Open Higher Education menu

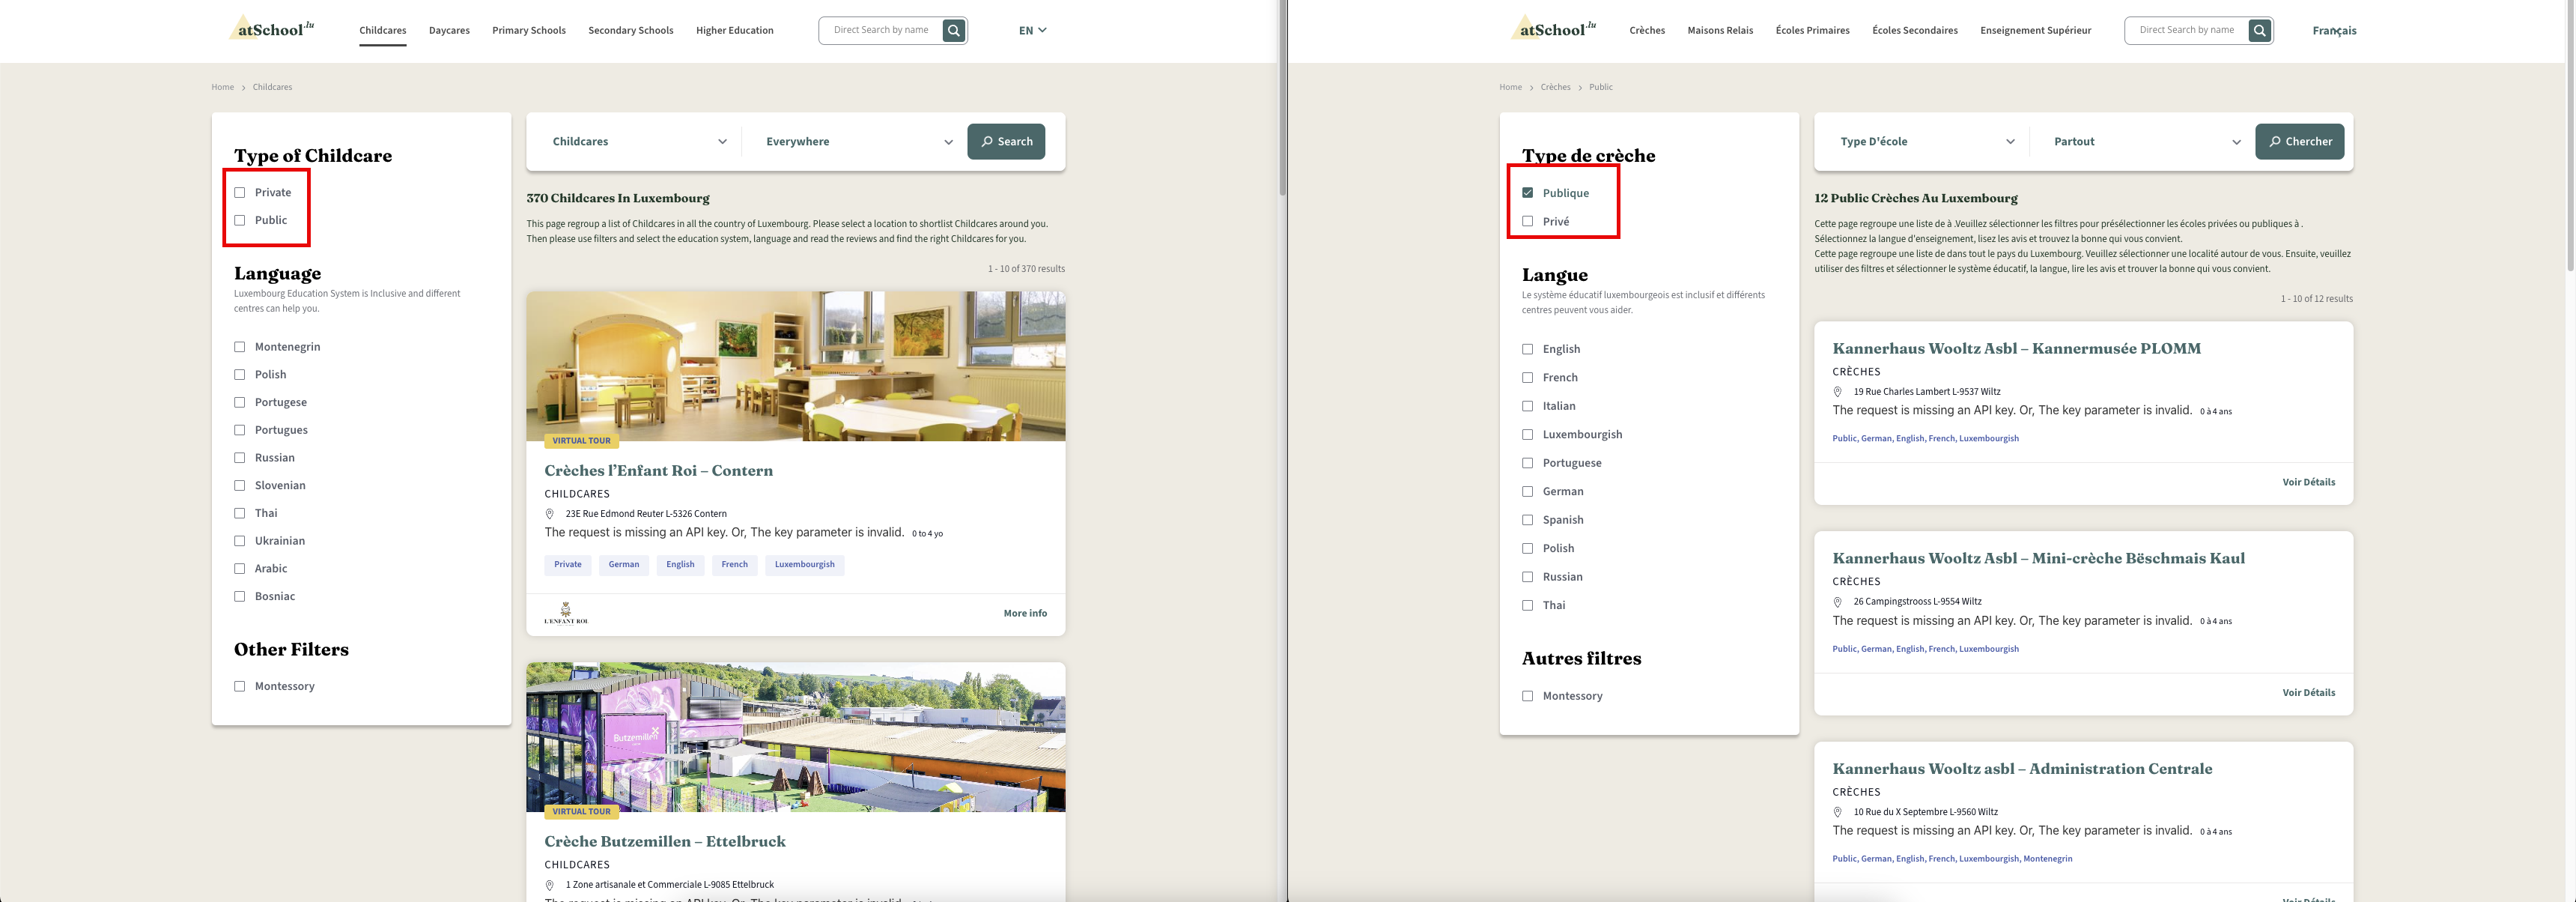tap(735, 30)
